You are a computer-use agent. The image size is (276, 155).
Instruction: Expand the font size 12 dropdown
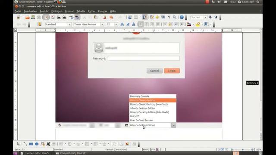point(116,24)
